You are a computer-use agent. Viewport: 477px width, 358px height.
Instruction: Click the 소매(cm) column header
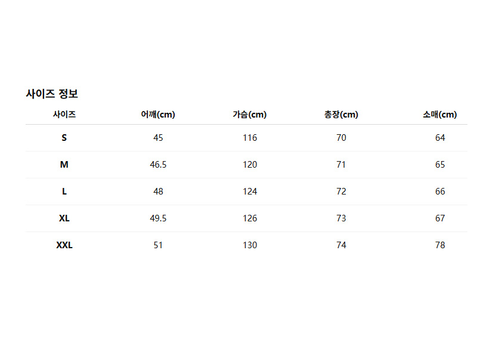pos(440,115)
